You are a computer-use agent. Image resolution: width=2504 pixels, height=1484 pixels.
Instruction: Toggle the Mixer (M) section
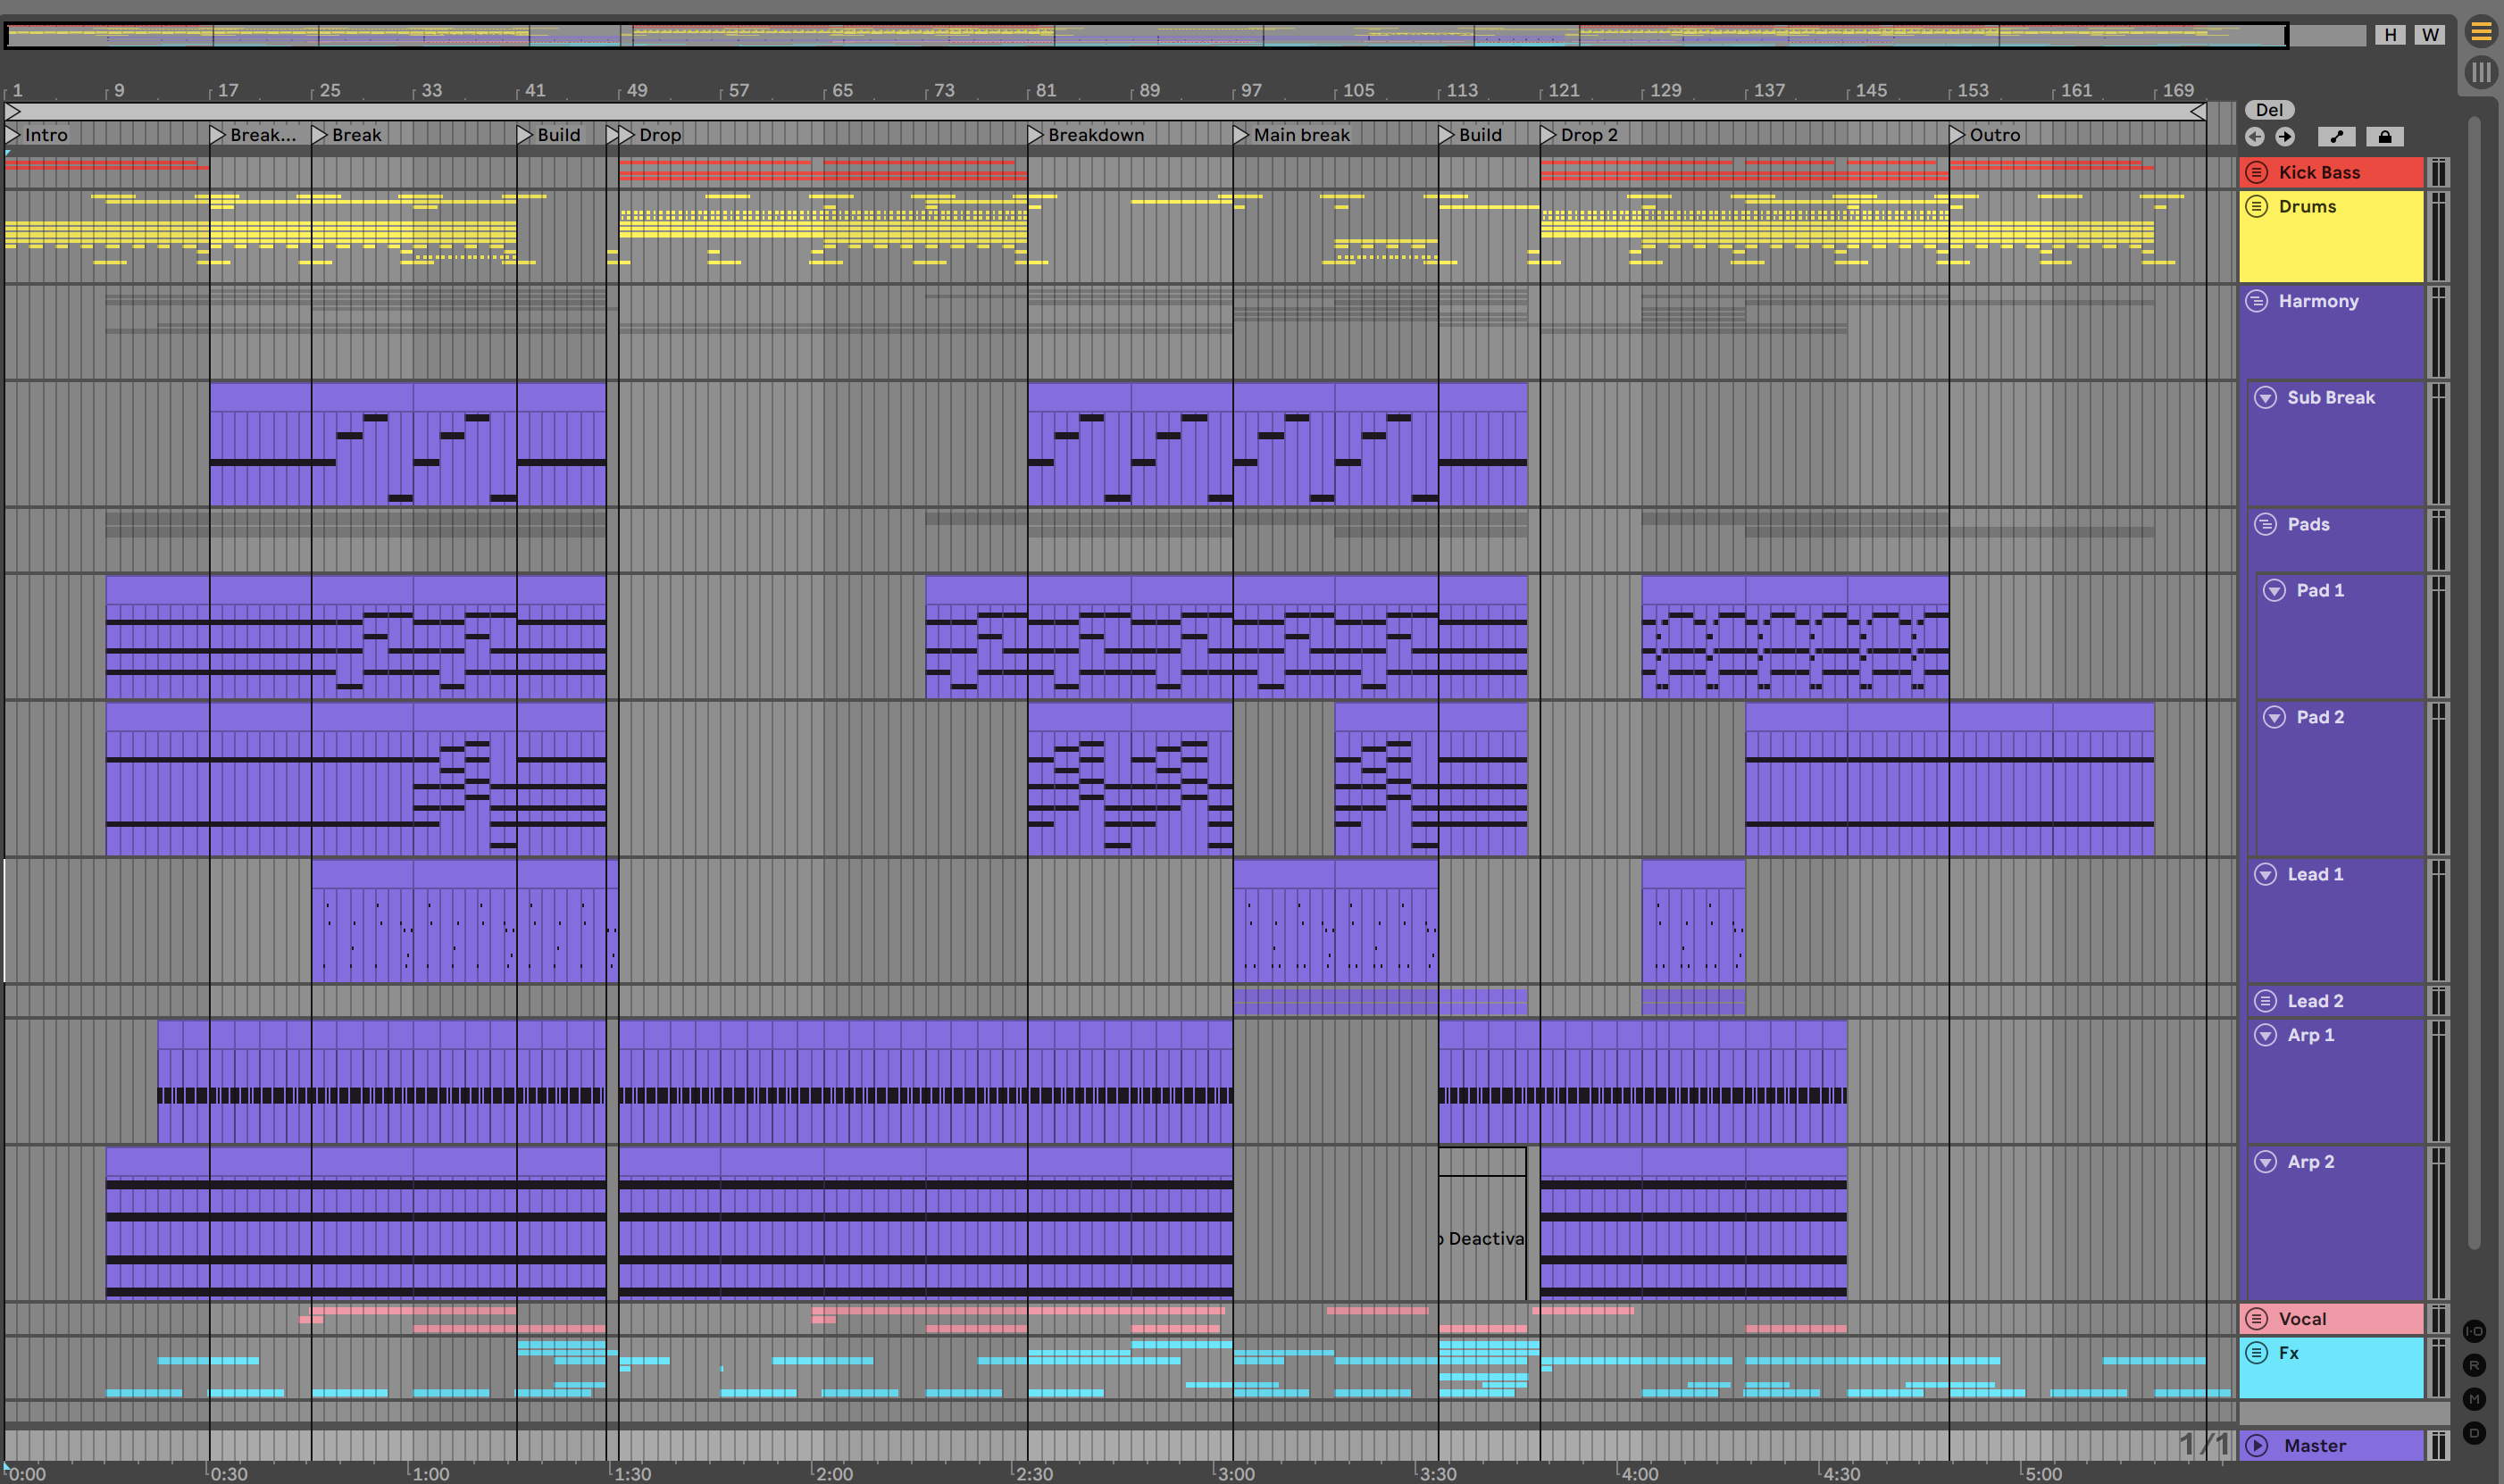click(x=2474, y=1399)
